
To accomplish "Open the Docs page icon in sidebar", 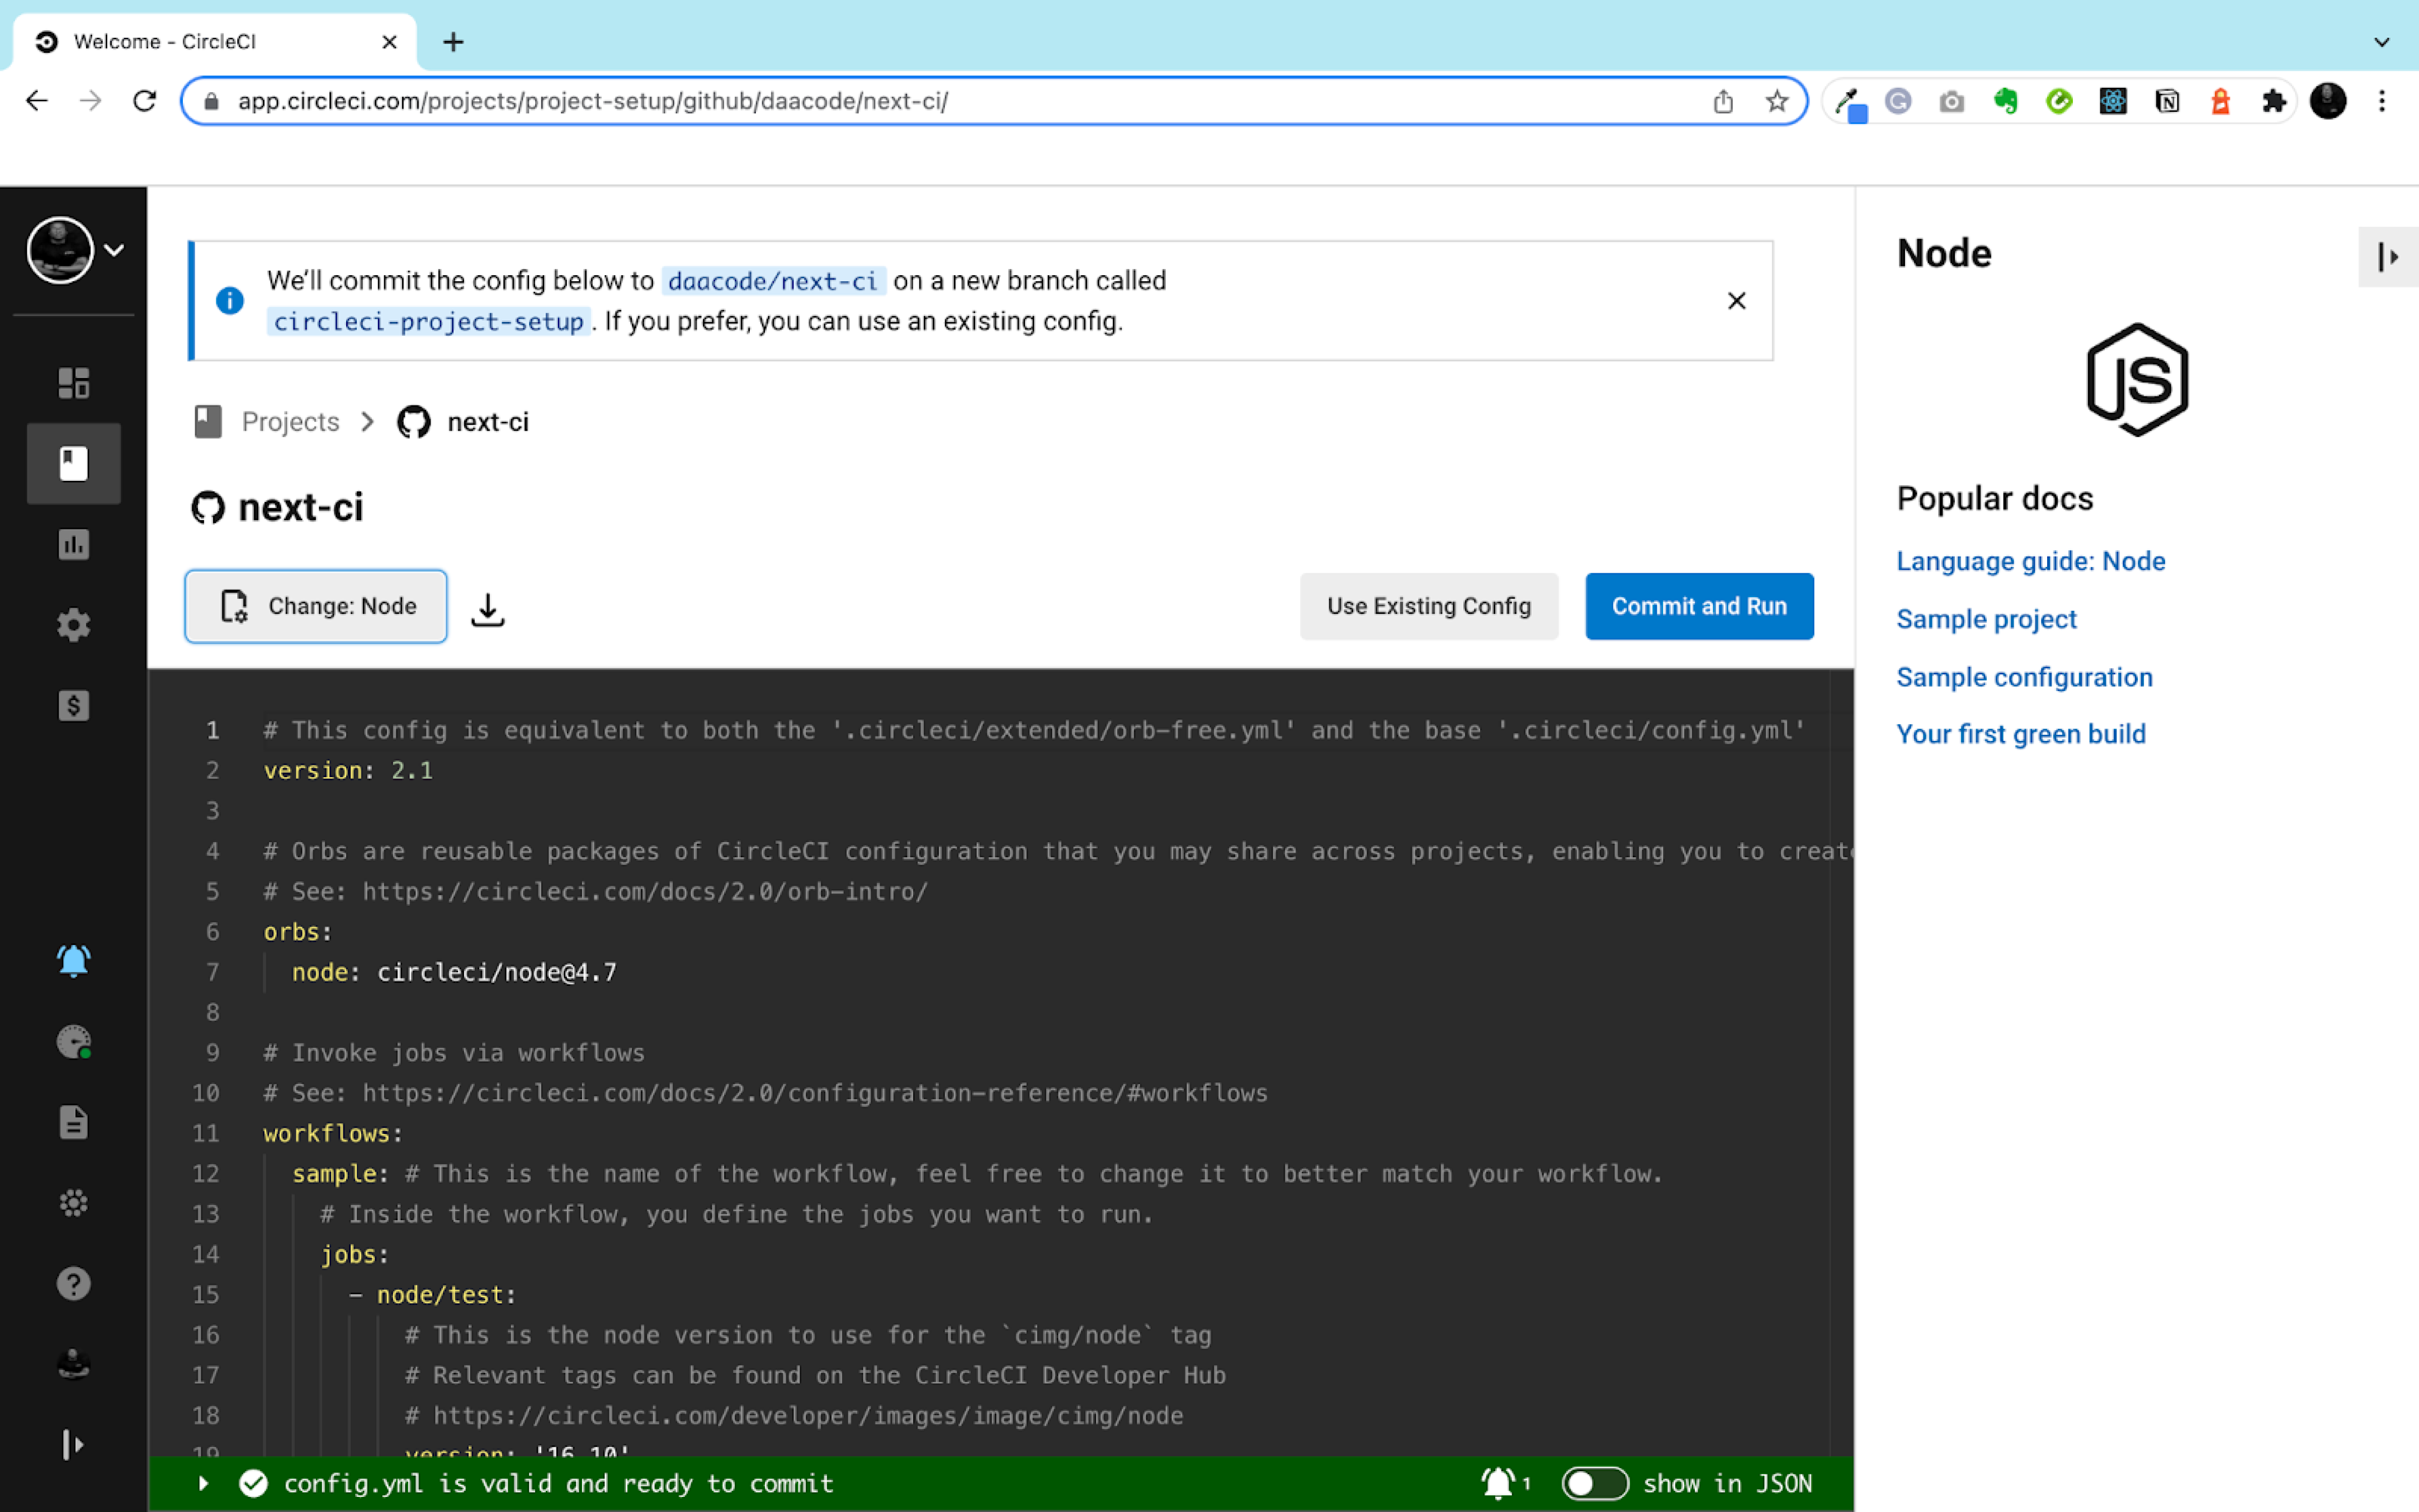I will click(73, 1122).
